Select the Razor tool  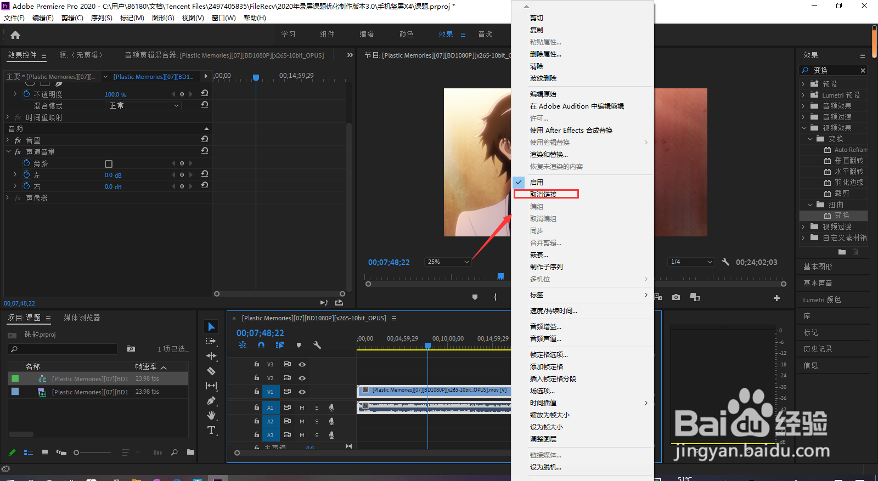pyautogui.click(x=211, y=371)
